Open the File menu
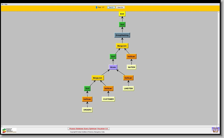 (2, 4)
